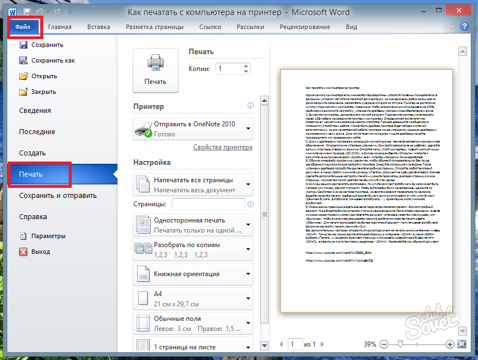
Task: Click the zoom-to-page icon beside zoom slider
Action: [462, 344]
